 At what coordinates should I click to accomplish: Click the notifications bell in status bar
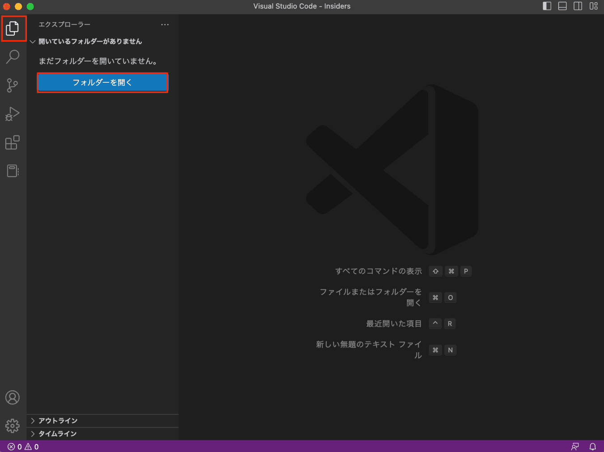click(x=593, y=447)
